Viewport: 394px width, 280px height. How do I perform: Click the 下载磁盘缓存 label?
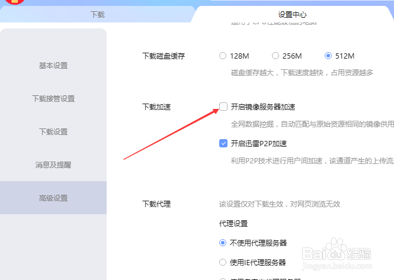[x=164, y=56]
